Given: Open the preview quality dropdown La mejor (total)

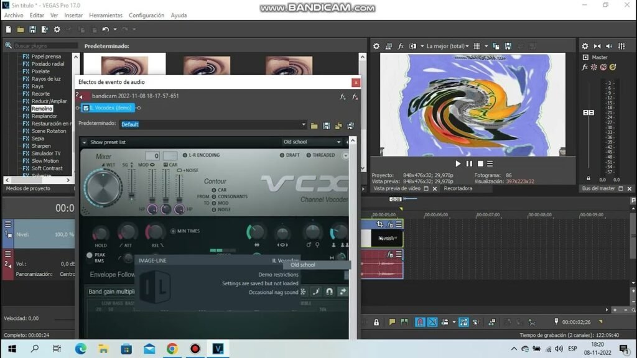Looking at the screenshot, I should coord(447,46).
